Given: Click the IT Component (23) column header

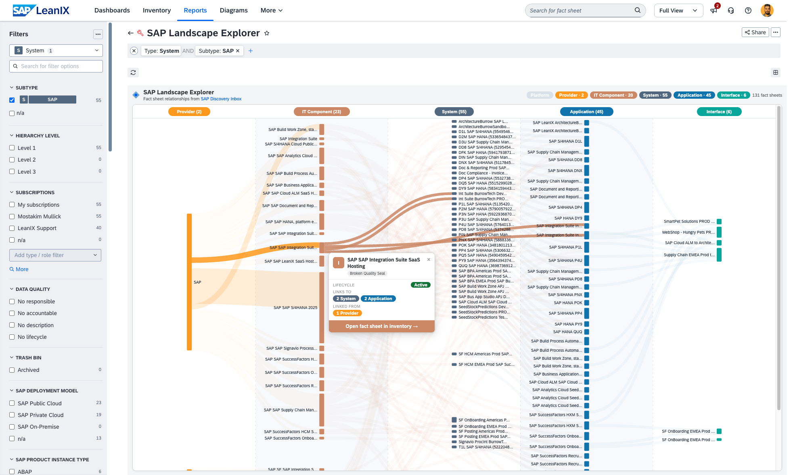Looking at the screenshot, I should 322,112.
